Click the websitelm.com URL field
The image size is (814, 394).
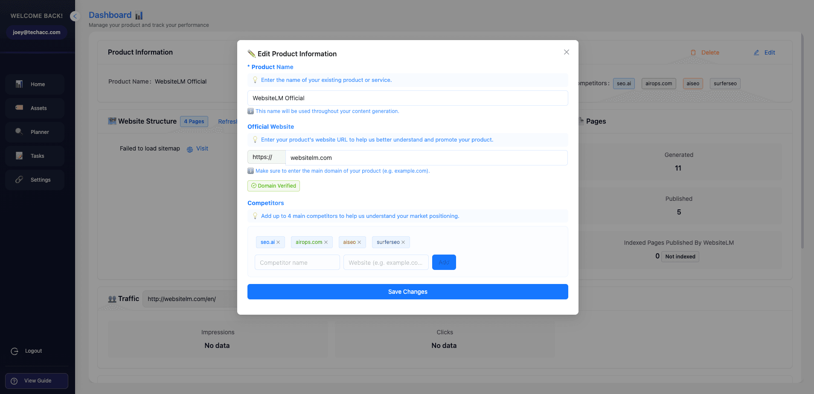[427, 158]
